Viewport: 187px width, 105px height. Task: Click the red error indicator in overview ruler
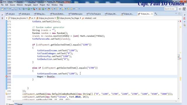coord(181,21)
